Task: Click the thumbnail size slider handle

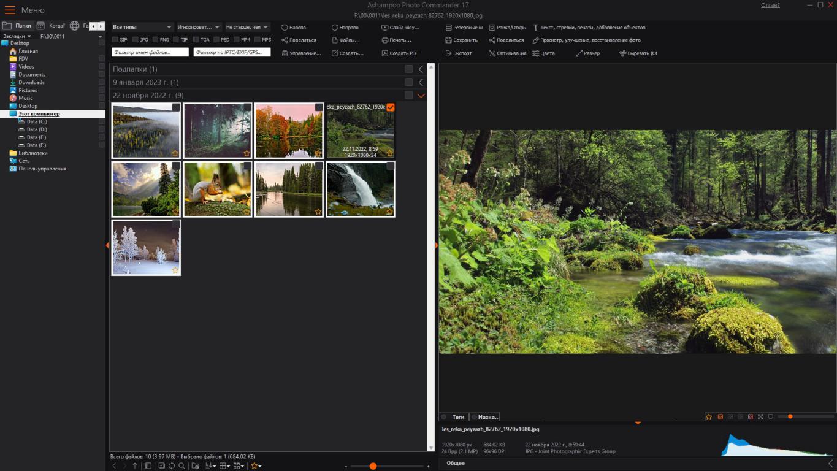Action: point(373,466)
